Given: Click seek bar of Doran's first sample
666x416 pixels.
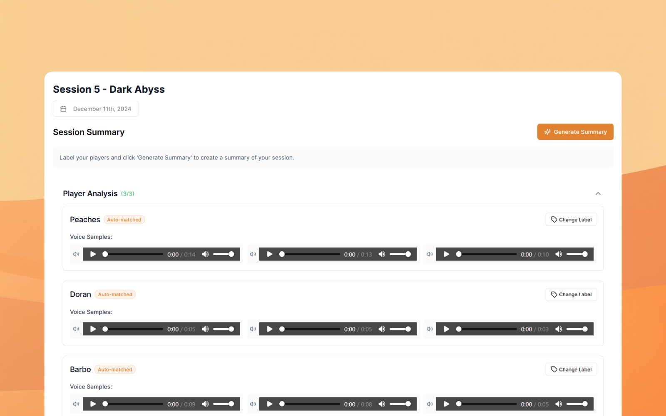Looking at the screenshot, I should [x=134, y=329].
